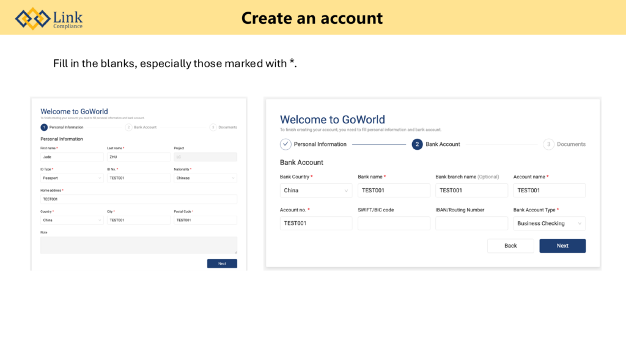The image size is (626, 352).
Task: Expand the Nationality dropdown showing Chinese
Action: (x=205, y=178)
